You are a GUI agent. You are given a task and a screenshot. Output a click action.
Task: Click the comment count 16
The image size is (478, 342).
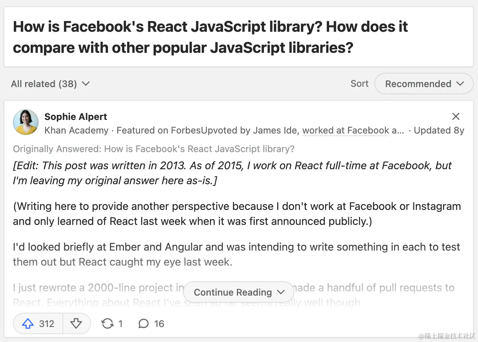click(x=159, y=323)
